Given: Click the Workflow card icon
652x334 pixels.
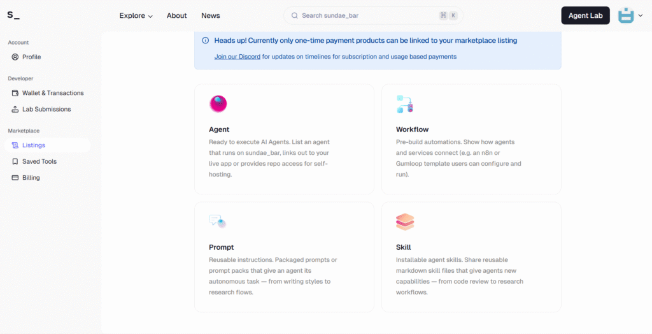Looking at the screenshot, I should point(405,104).
